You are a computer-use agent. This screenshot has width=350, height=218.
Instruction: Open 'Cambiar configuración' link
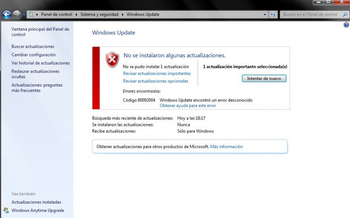(x=34, y=55)
